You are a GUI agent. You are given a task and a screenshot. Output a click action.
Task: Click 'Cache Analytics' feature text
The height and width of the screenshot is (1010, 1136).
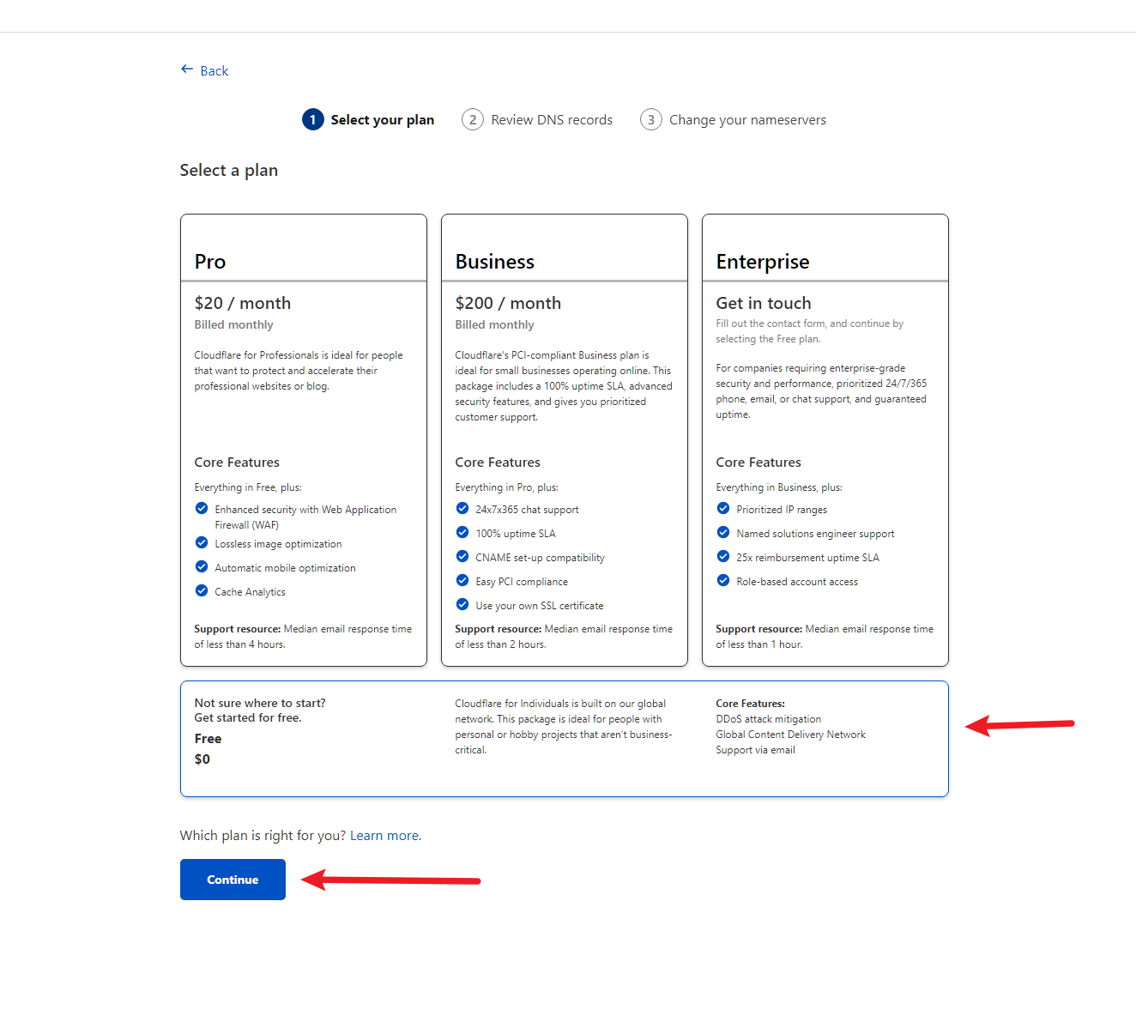[250, 592]
